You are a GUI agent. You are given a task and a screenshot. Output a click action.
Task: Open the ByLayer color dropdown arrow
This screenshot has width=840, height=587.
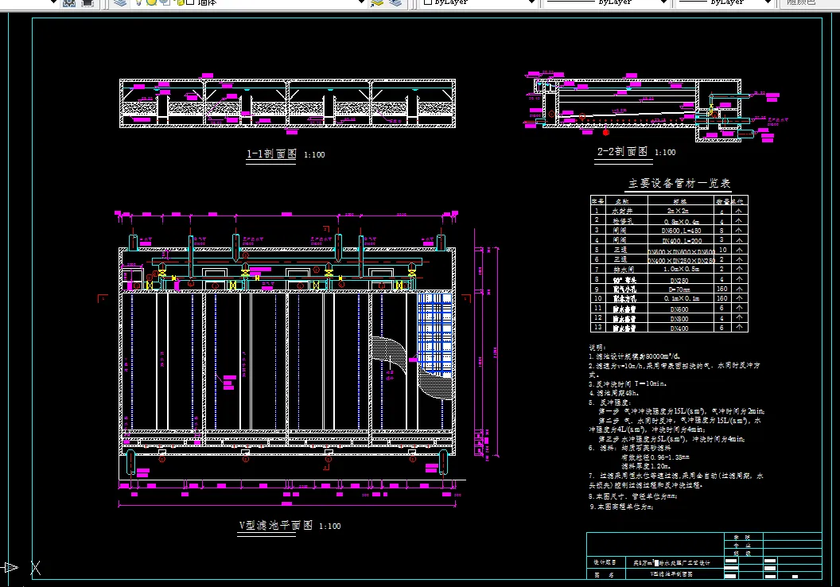pos(531,2)
